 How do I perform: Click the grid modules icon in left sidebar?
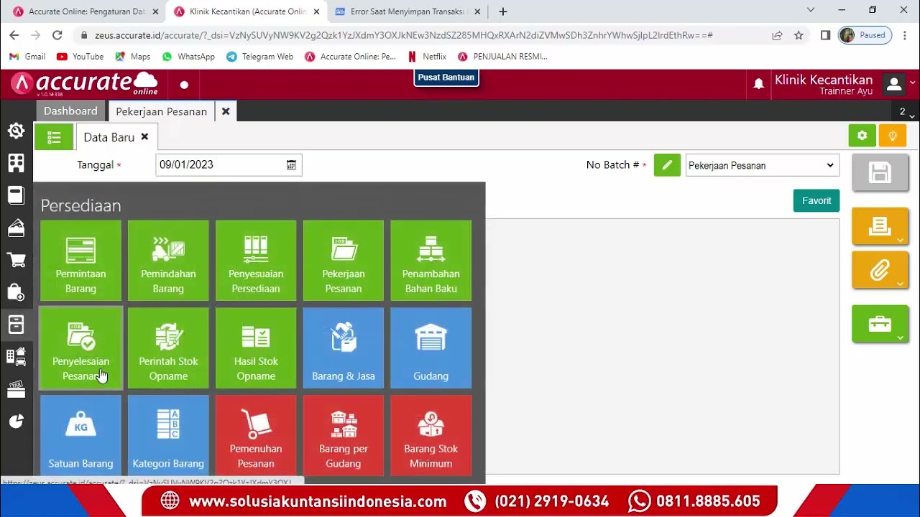pyautogui.click(x=16, y=163)
